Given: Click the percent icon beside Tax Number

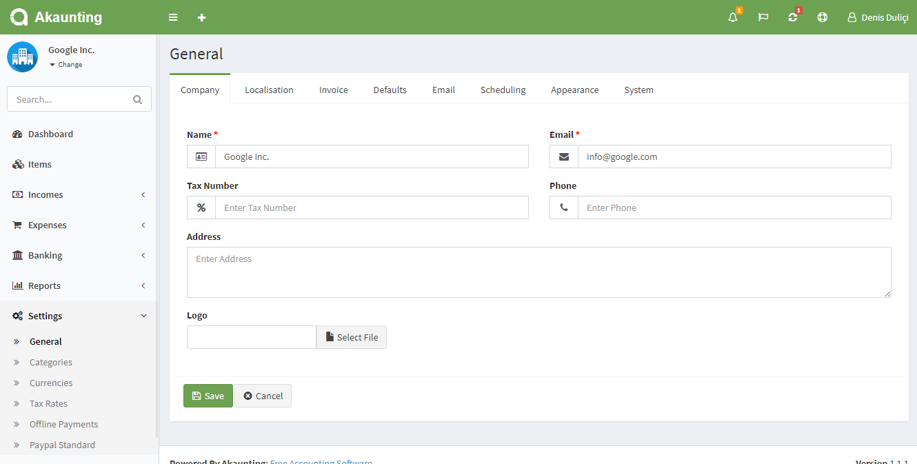Looking at the screenshot, I should tap(201, 208).
